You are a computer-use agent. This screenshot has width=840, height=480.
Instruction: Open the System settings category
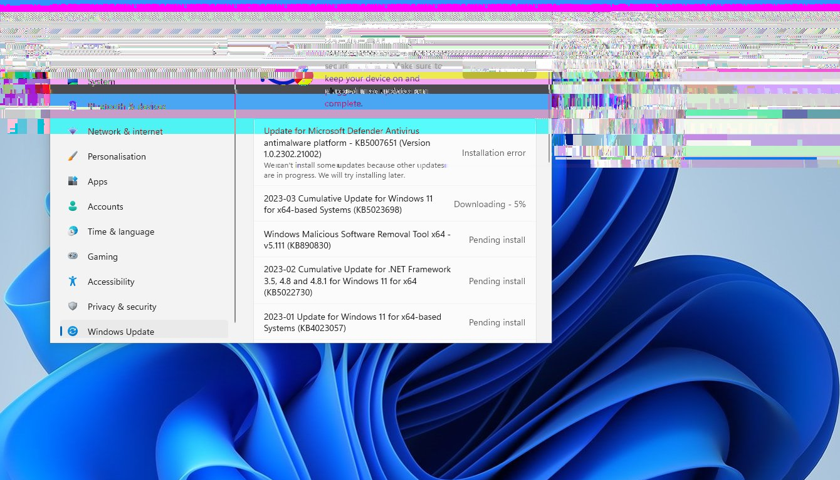coord(101,82)
